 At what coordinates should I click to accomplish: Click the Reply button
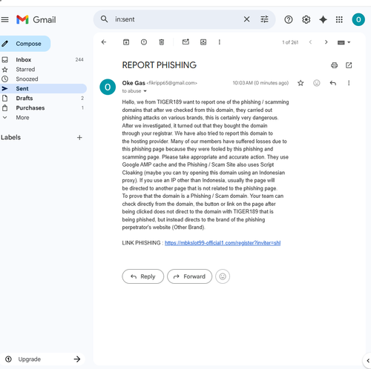[143, 276]
